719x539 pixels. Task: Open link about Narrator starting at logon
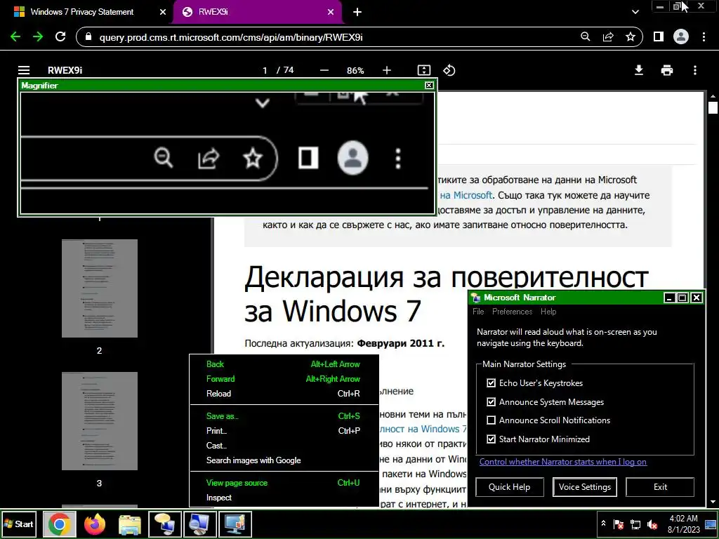tap(563, 462)
